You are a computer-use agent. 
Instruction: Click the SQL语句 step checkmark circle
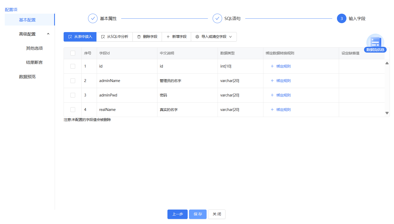point(217,18)
